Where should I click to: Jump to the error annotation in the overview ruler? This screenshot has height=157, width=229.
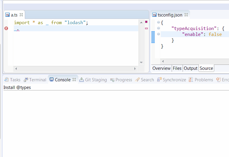point(146,28)
